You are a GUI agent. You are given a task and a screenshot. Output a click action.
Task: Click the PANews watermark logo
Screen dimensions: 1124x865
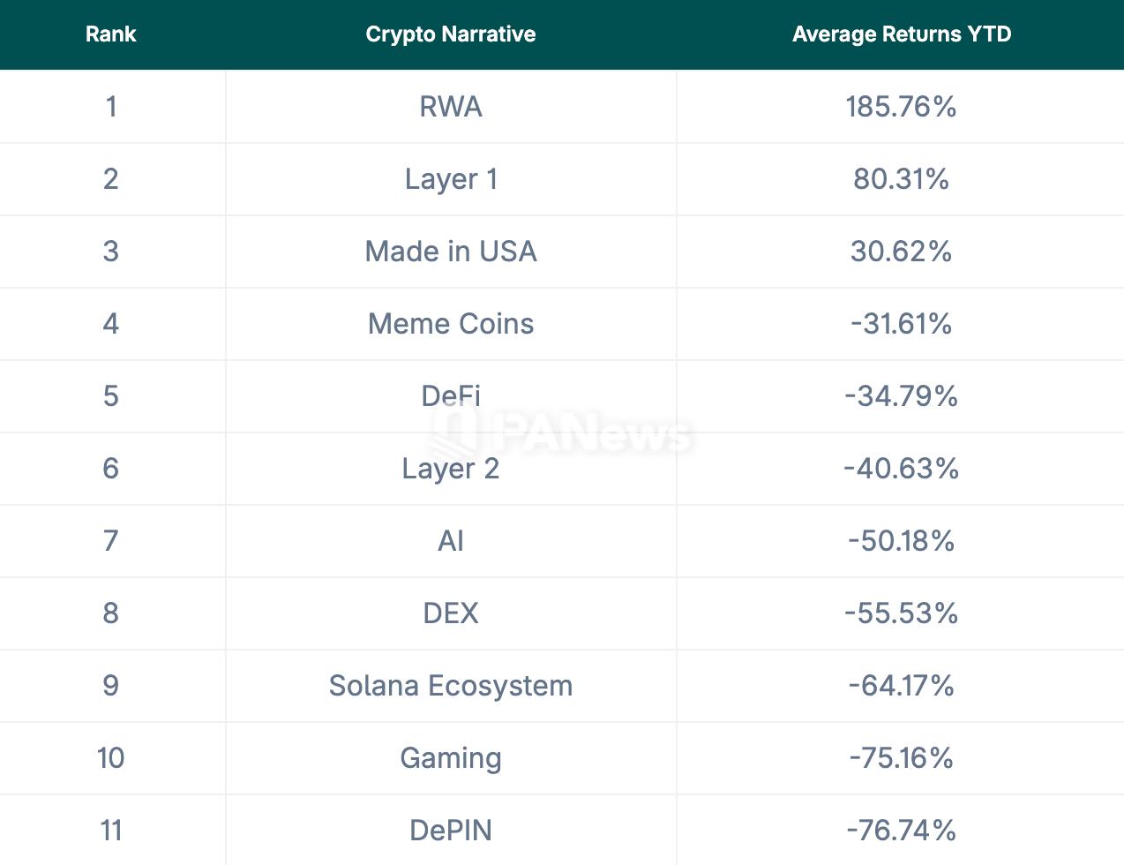(x=562, y=432)
